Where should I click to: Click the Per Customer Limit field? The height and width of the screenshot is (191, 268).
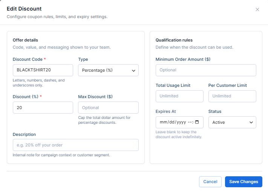pos(232,96)
